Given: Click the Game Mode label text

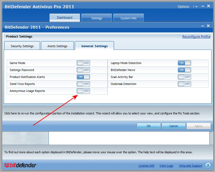Looking at the screenshot, I should tap(17, 63).
